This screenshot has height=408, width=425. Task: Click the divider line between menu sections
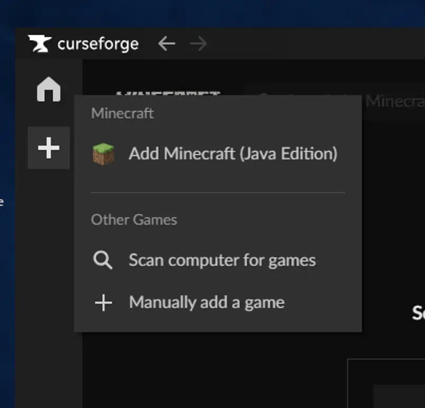click(x=218, y=193)
